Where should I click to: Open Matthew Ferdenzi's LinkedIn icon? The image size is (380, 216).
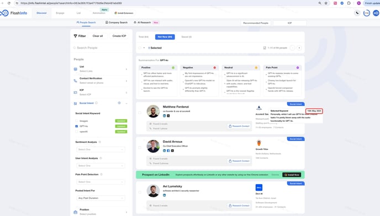(x=164, y=116)
